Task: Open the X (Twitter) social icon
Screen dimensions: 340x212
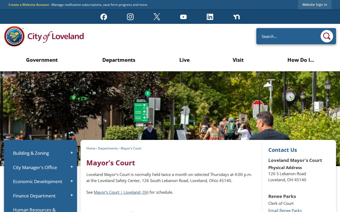Action: pos(157,17)
